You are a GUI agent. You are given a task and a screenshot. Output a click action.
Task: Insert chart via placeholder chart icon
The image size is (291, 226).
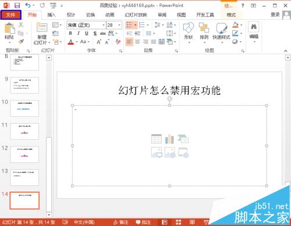tap(169, 139)
